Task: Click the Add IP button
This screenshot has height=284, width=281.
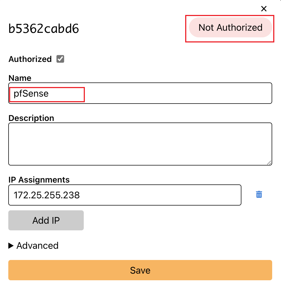Action: [46, 220]
